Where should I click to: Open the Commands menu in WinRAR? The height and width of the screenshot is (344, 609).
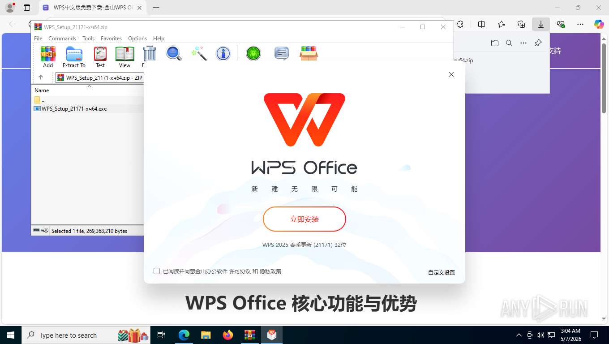pos(62,39)
